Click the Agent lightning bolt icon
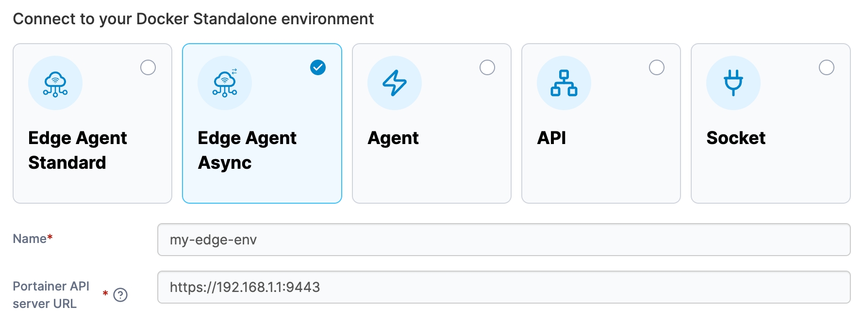The height and width of the screenshot is (323, 864). click(394, 83)
